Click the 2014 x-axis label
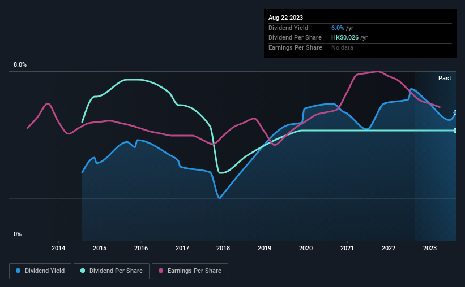The image size is (465, 287). [58, 248]
